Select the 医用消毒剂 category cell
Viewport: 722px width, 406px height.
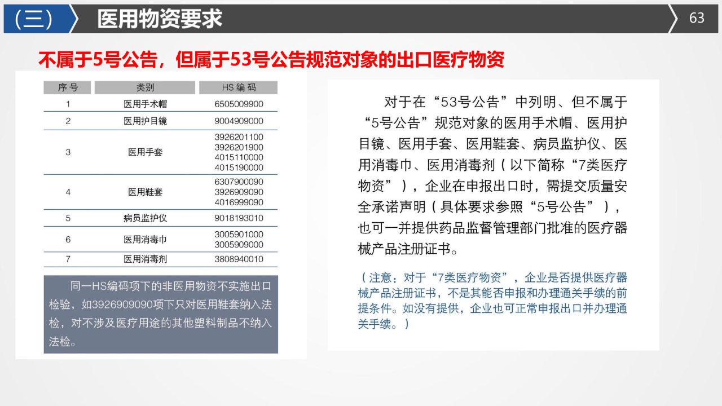click(x=145, y=259)
